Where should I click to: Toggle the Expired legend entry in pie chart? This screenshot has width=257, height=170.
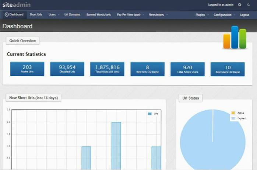[x=233, y=118]
